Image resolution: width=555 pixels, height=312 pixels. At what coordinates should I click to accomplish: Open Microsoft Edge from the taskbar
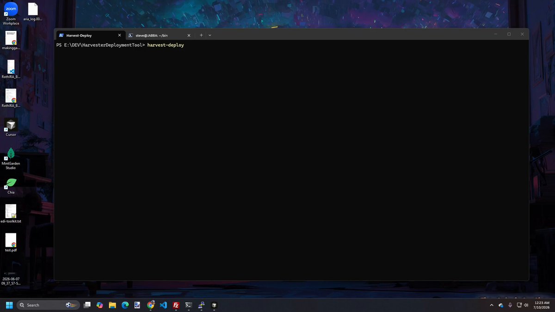point(125,305)
